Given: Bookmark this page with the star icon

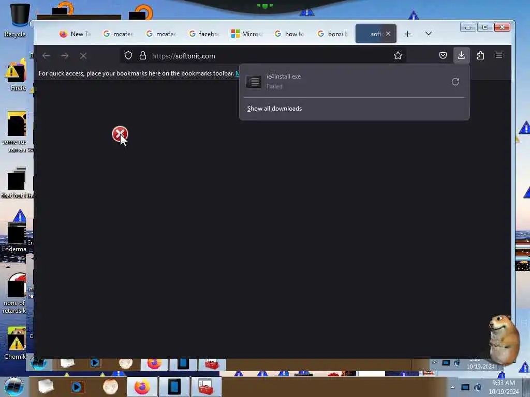Looking at the screenshot, I should (398, 56).
